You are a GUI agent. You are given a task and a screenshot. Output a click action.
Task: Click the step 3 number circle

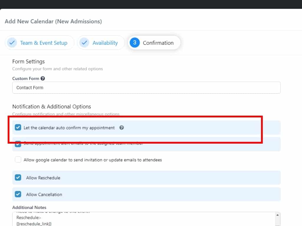(134, 43)
